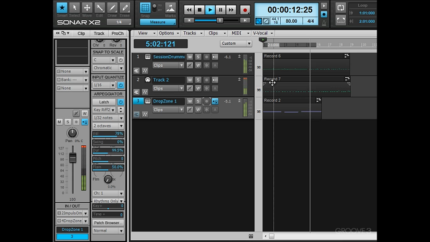Screen dimensions: 430x242
Task: Select the Draw tool
Action: (x=112, y=8)
